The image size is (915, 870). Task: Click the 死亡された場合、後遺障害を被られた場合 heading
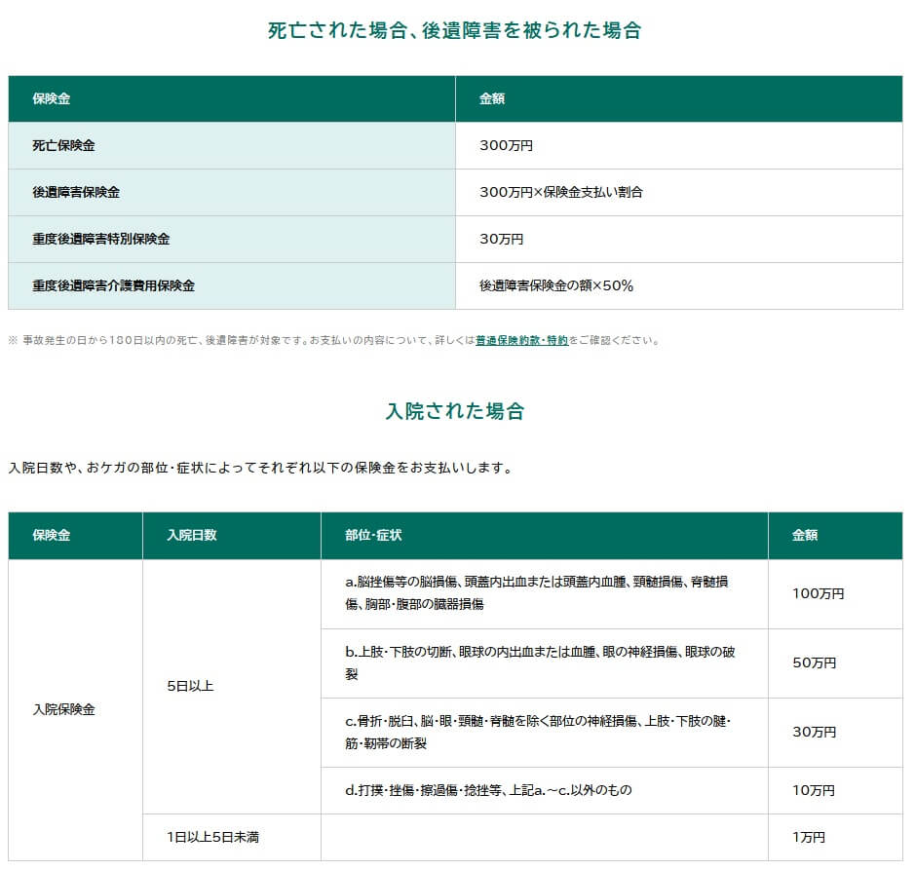[x=455, y=30]
